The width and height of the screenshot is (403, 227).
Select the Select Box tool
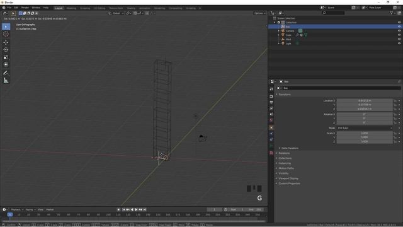pos(6,26)
